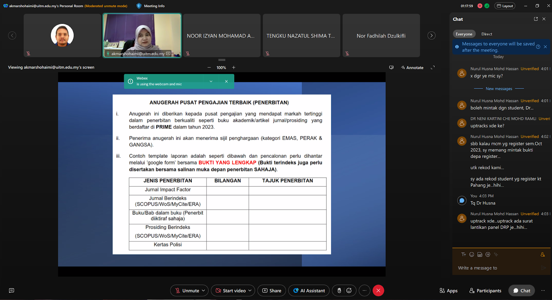Viewport: 552px width, 300px height.
Task: Click the AI sparkle icon in composer
Action: [496, 255]
